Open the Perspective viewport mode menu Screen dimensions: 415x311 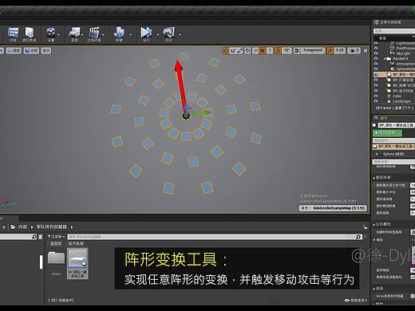[14, 50]
